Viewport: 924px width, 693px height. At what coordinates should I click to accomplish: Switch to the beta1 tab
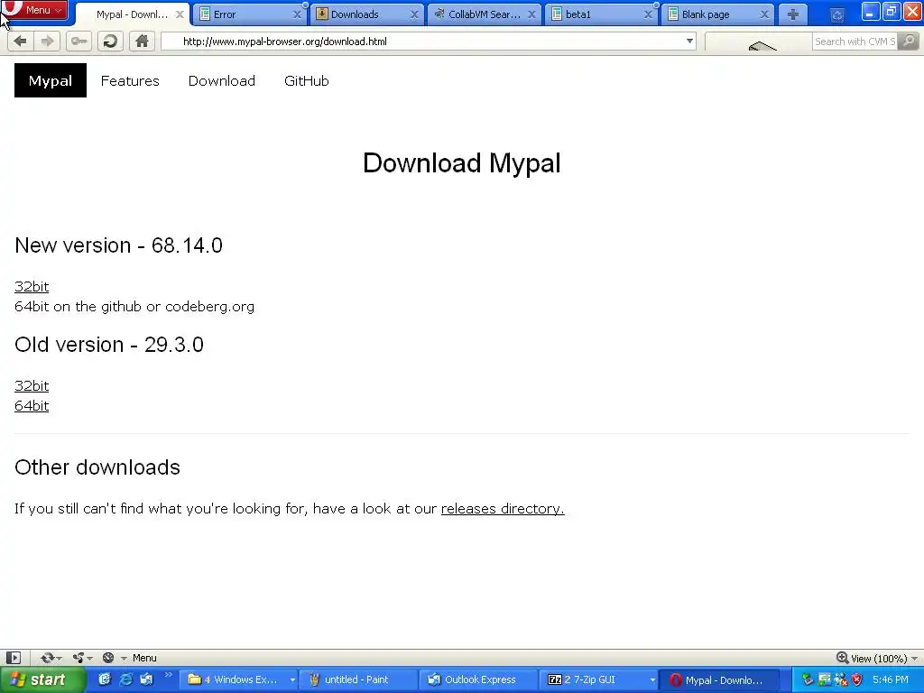tap(602, 14)
